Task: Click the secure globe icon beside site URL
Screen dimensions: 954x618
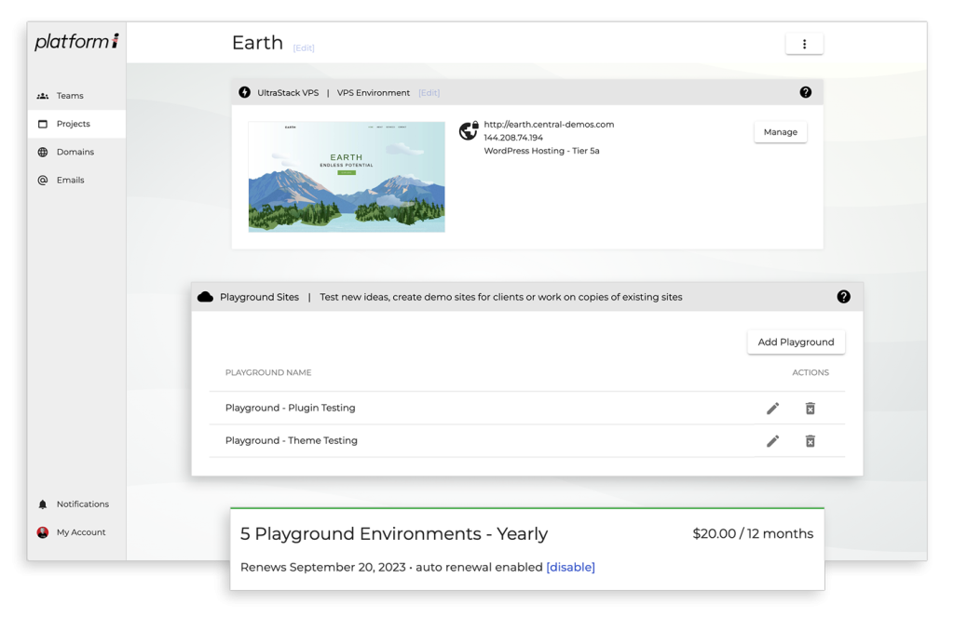Action: pyautogui.click(x=469, y=131)
